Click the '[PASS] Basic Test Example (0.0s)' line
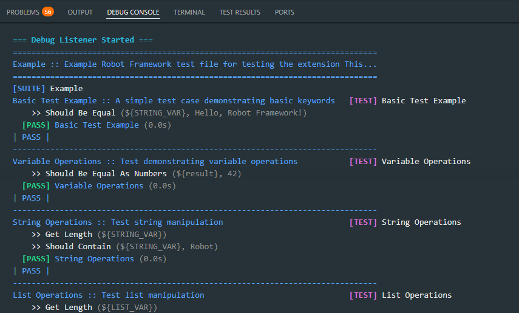 coord(97,125)
